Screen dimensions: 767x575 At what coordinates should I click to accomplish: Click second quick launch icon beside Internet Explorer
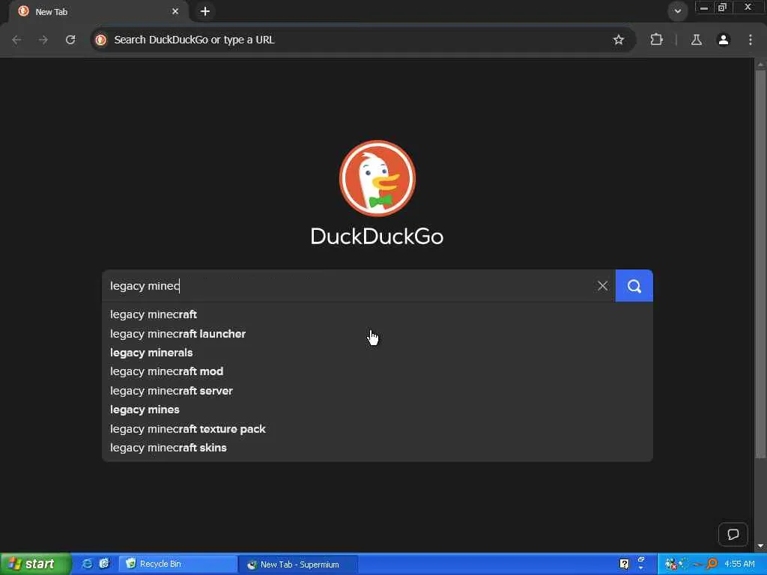[x=104, y=564]
